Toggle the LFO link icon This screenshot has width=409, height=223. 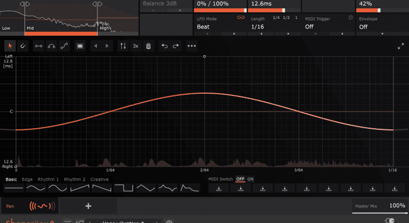click(x=241, y=18)
